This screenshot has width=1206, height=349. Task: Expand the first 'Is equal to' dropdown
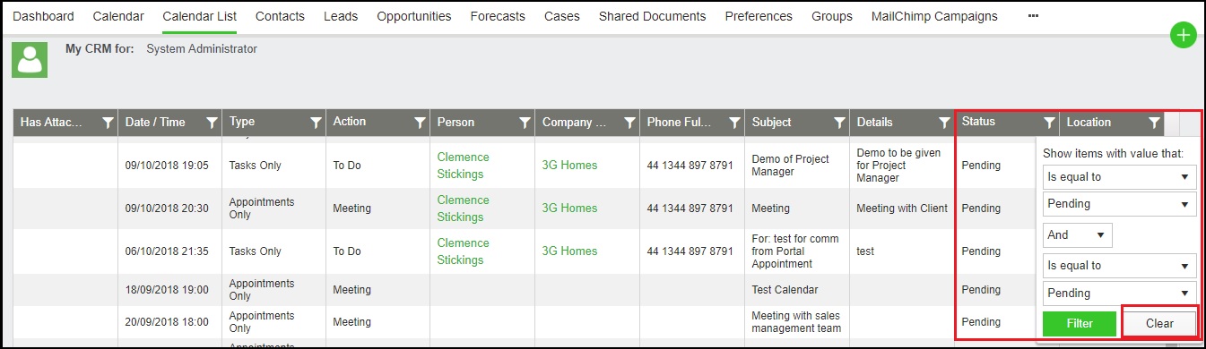pos(1120,177)
